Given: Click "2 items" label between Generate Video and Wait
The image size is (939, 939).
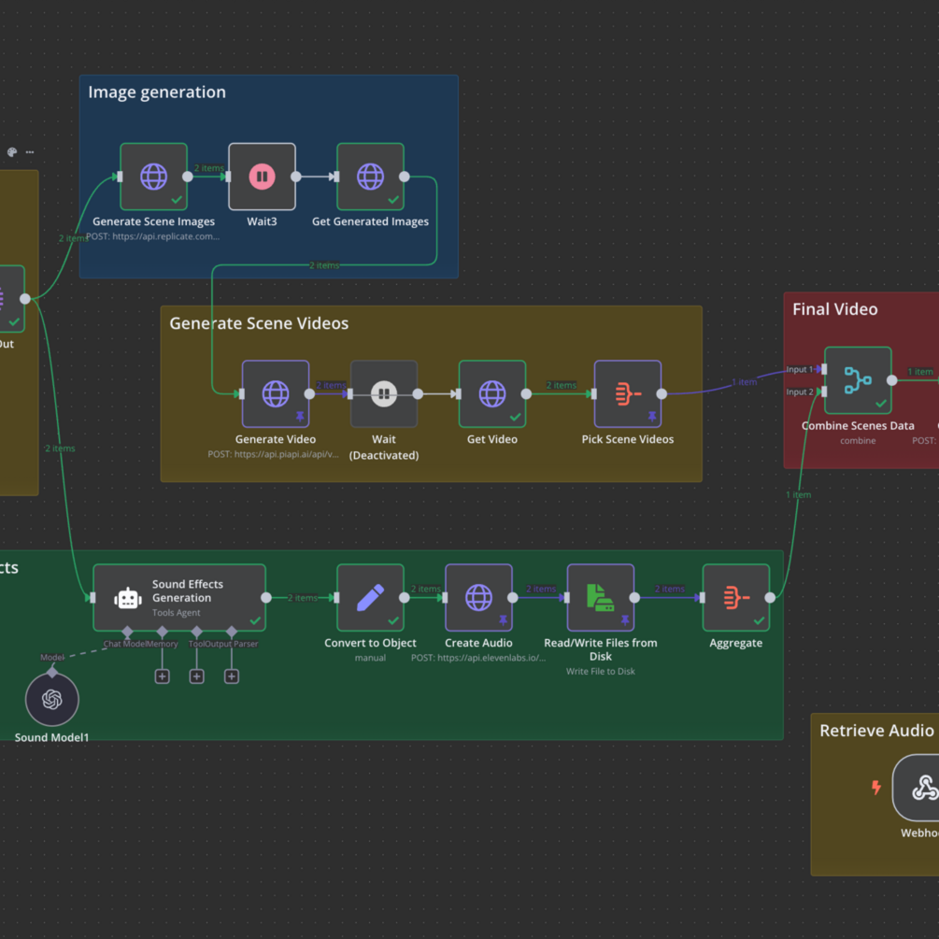Looking at the screenshot, I should (331, 385).
